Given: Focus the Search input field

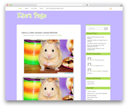Looking at the screenshot, I should 96,29.
